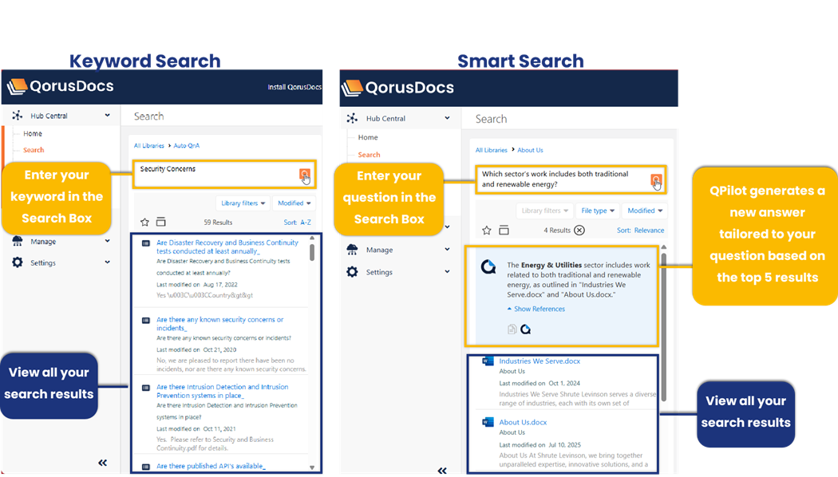The height and width of the screenshot is (477, 838).
Task: Click the "Install QorusDocs" link in the header
Action: pyautogui.click(x=293, y=87)
